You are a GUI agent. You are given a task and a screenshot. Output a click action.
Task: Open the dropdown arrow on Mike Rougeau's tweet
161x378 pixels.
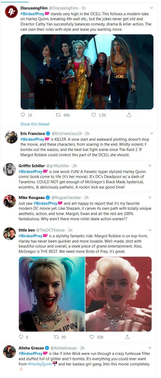(x=150, y=197)
